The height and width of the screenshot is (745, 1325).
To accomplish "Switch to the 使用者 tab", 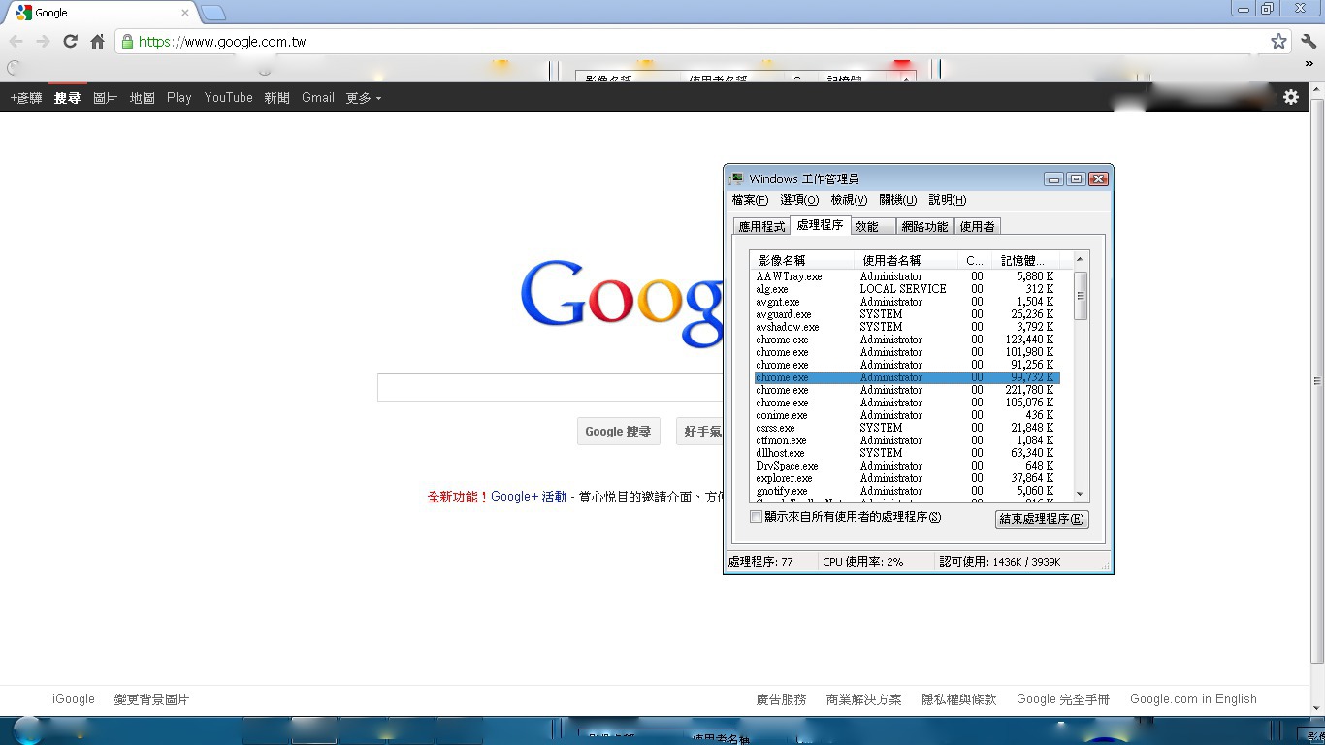I will [977, 226].
